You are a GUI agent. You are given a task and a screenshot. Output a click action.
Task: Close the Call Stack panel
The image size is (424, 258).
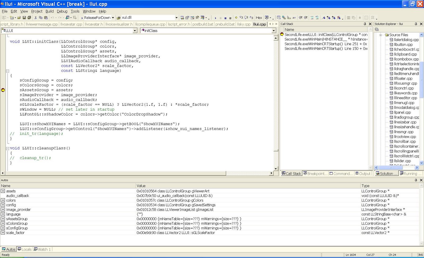point(370,24)
